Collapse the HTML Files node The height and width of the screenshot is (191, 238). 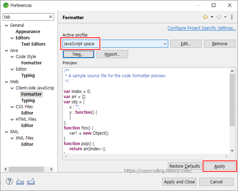point(12,120)
